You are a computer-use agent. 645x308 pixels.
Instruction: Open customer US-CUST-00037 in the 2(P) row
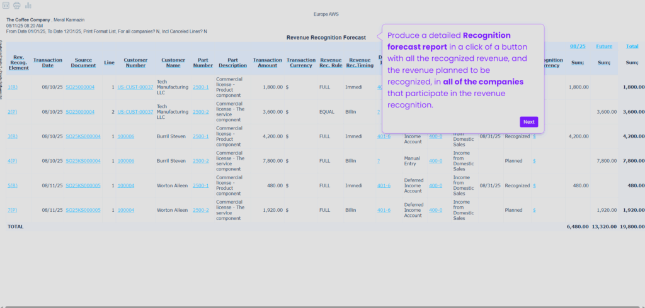(x=135, y=112)
